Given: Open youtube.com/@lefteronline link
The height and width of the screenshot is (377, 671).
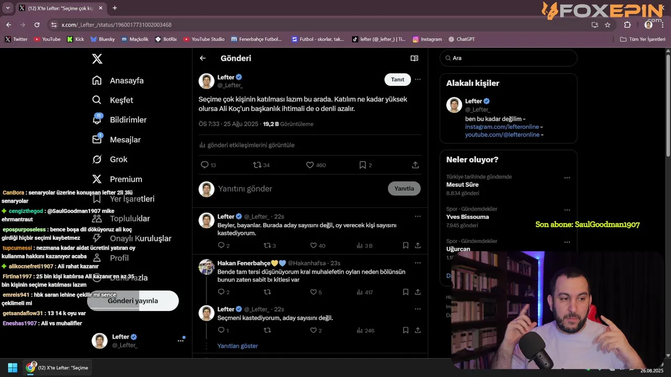Looking at the screenshot, I should [x=502, y=135].
